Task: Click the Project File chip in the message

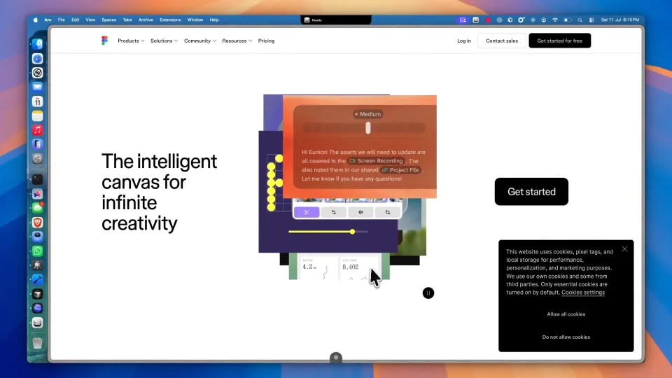Action: tap(400, 169)
